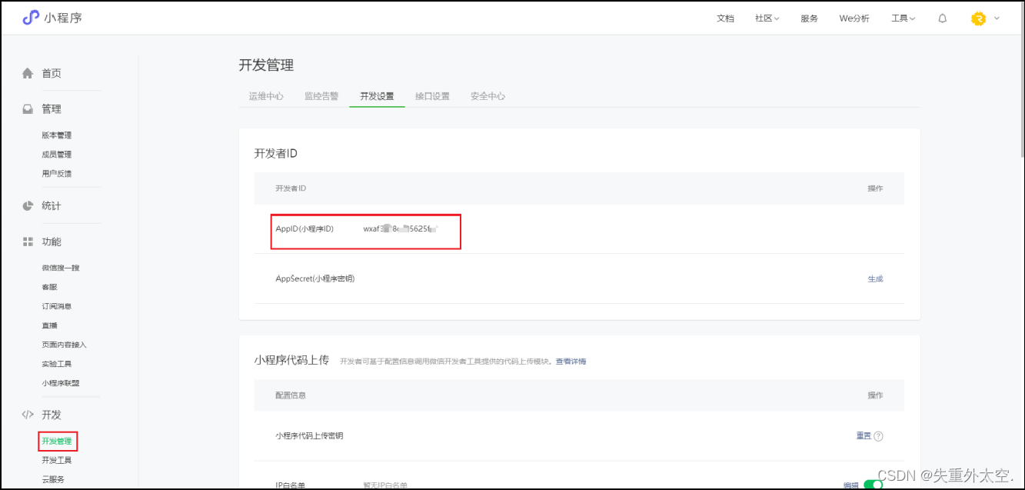Image resolution: width=1025 pixels, height=490 pixels.
Task: Switch to the 接口设置 tab
Action: coord(432,96)
